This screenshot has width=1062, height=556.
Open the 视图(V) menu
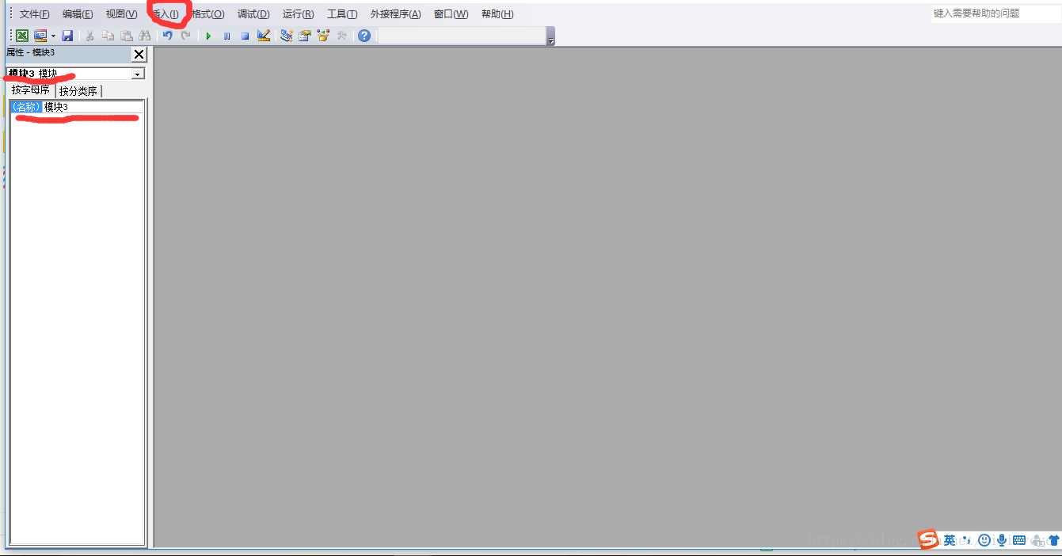coord(121,14)
